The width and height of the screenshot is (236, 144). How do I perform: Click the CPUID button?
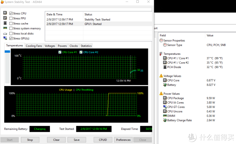[103, 140]
